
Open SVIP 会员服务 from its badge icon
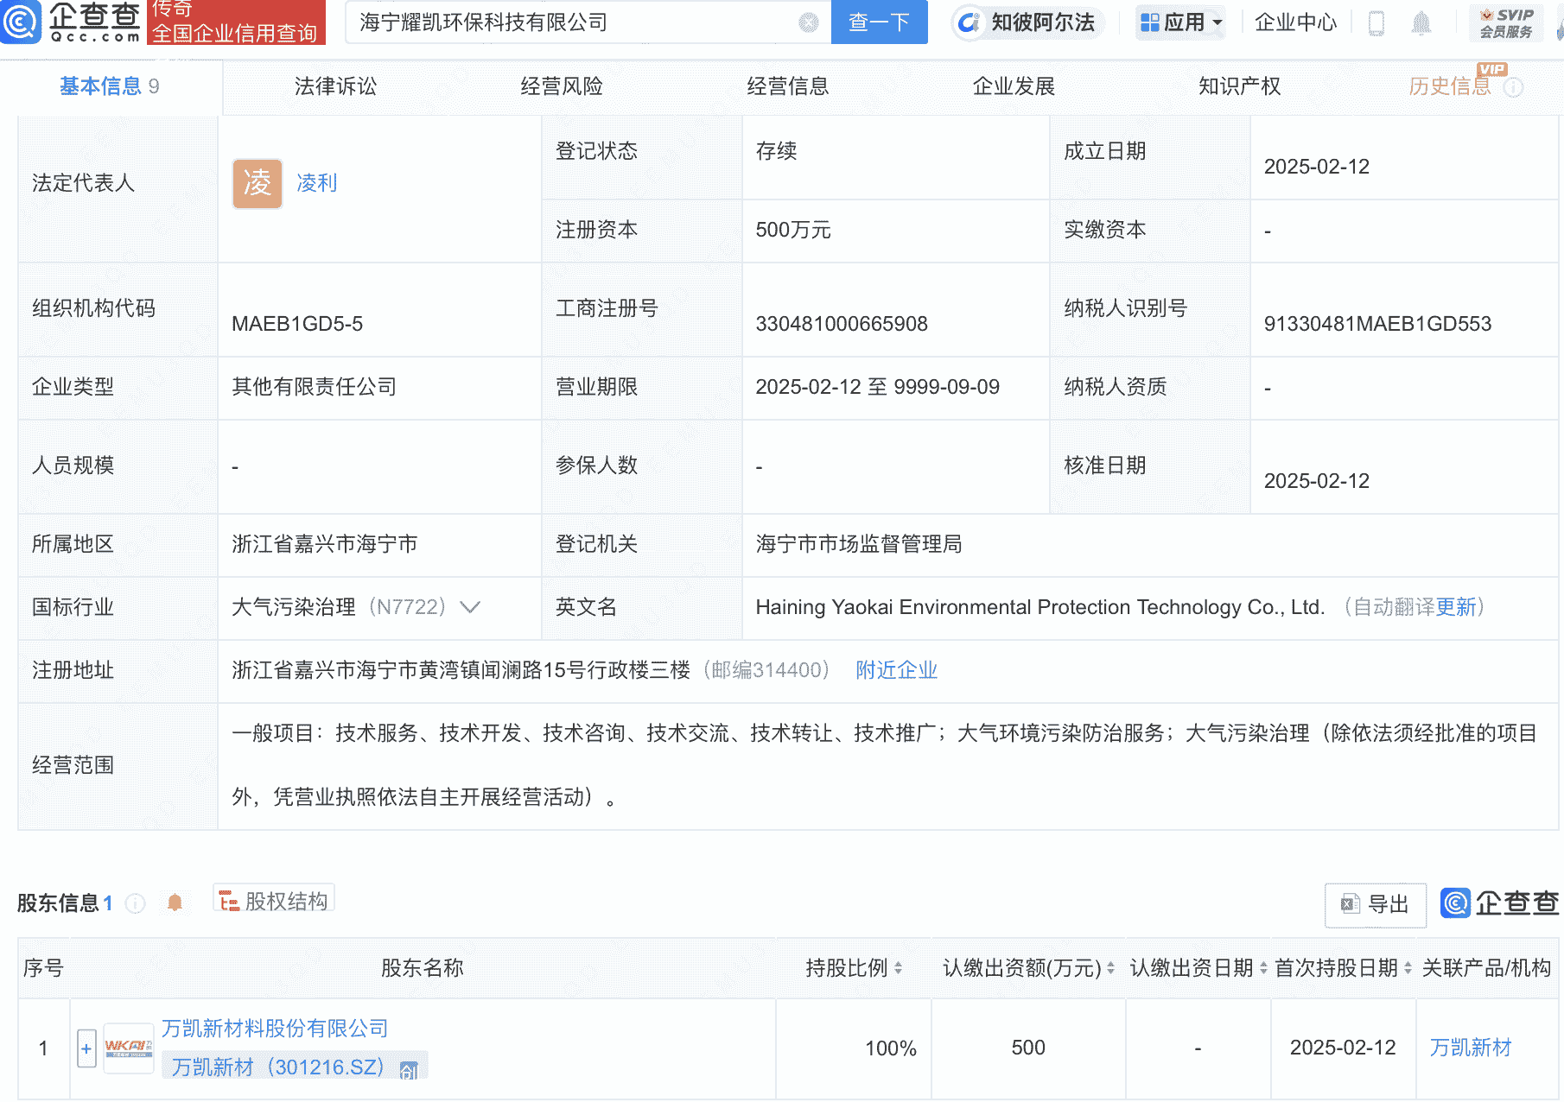(x=1505, y=22)
